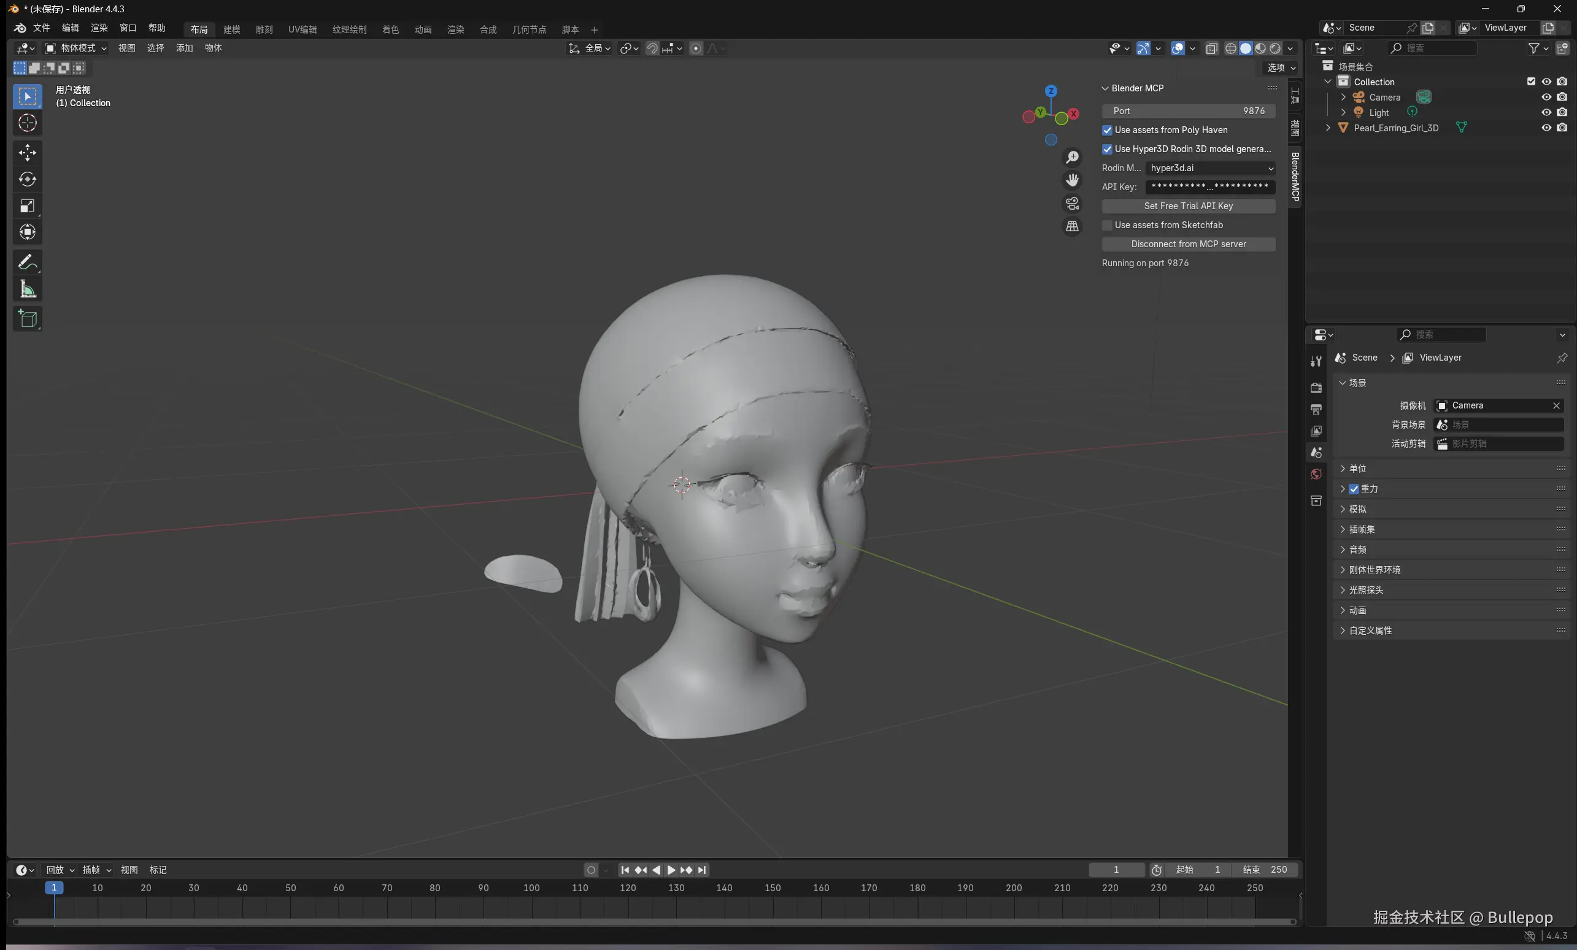The height and width of the screenshot is (950, 1577).
Task: Expand the 单位 (Units) panel
Action: (x=1357, y=469)
